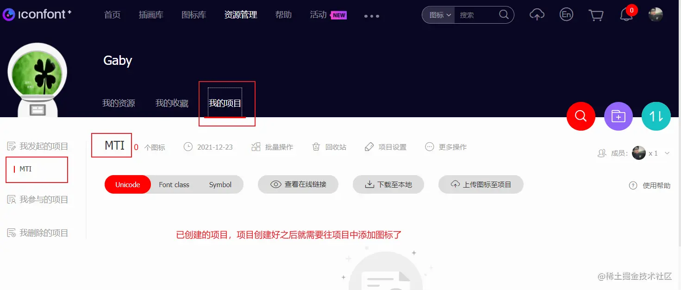Image resolution: width=681 pixels, height=290 pixels.
Task: Open the 首页 menu item
Action: [112, 15]
